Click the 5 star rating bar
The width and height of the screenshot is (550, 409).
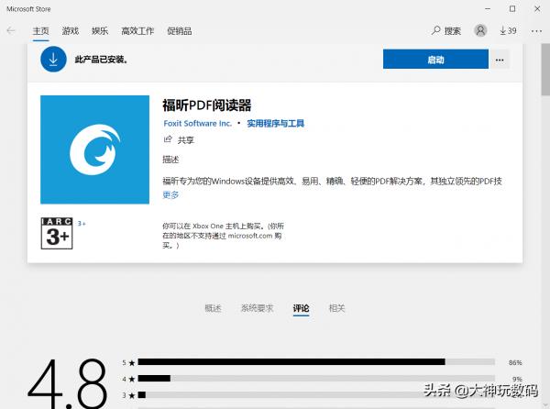(x=316, y=361)
